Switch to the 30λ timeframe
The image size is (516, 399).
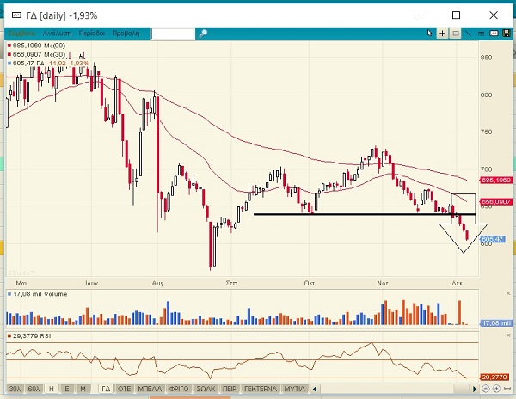(15, 389)
